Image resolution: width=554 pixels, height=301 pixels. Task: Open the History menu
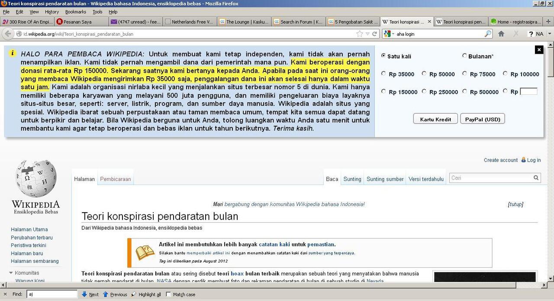point(52,12)
